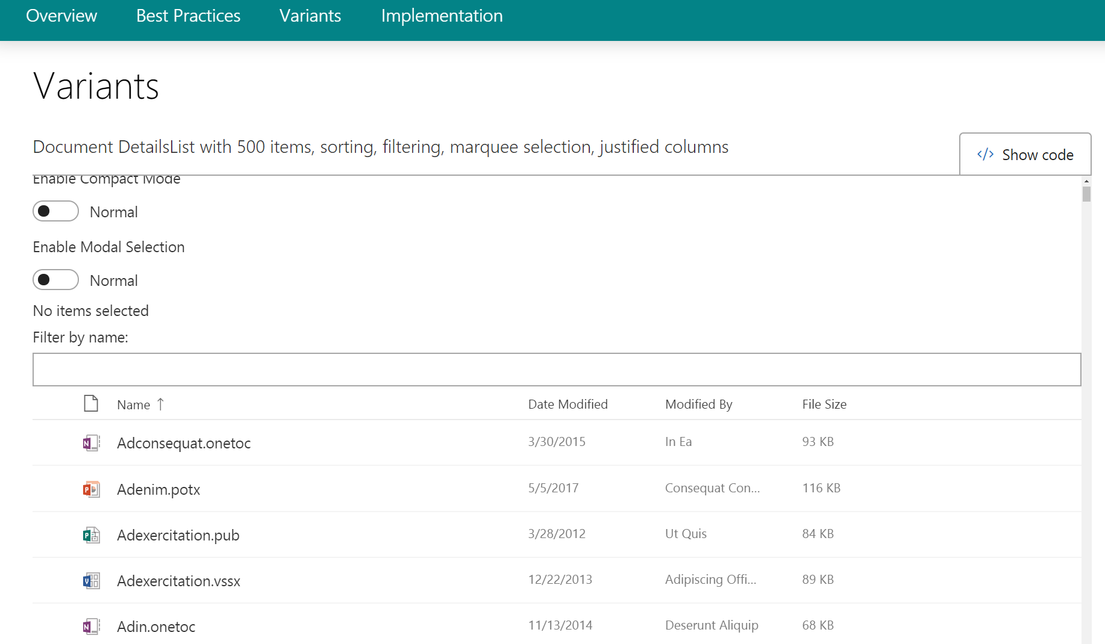Click the PowerPoint icon for Adenim.potx
The image size is (1105, 644).
pos(92,489)
